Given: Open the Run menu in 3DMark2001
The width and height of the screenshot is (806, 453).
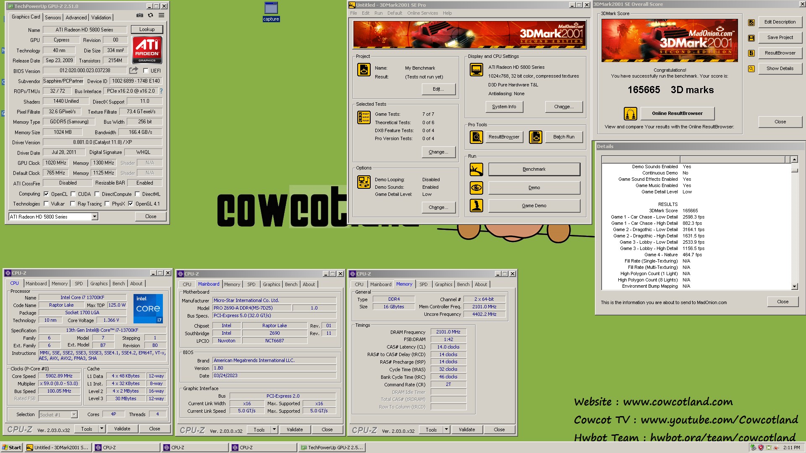Looking at the screenshot, I should click(x=378, y=13).
